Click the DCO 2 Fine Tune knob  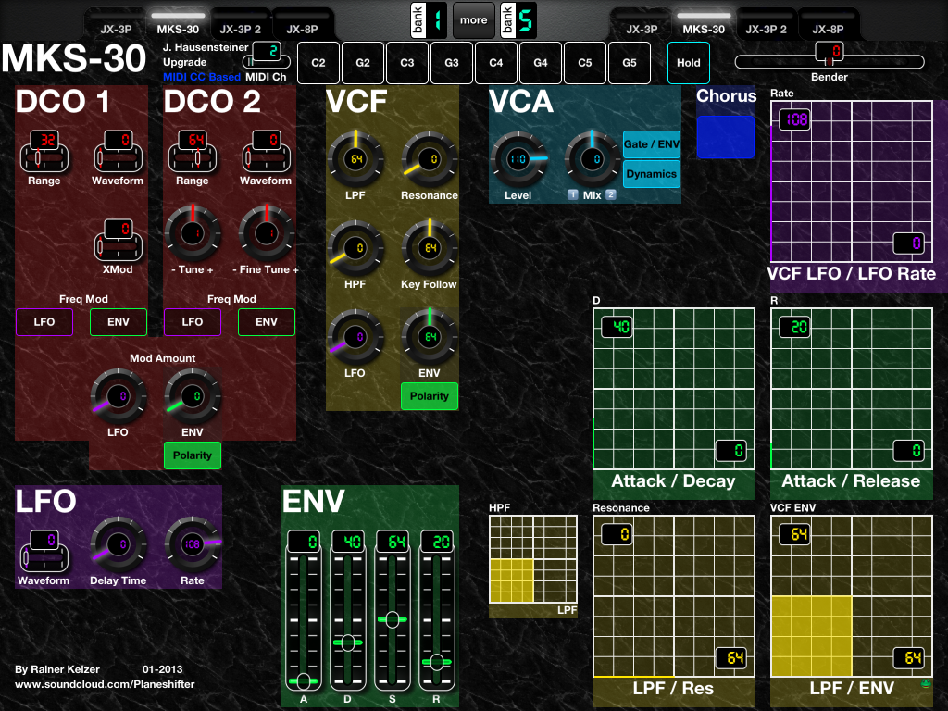pos(267,233)
